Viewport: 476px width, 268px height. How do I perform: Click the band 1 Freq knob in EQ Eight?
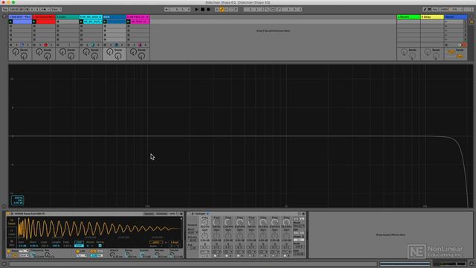click(x=205, y=223)
